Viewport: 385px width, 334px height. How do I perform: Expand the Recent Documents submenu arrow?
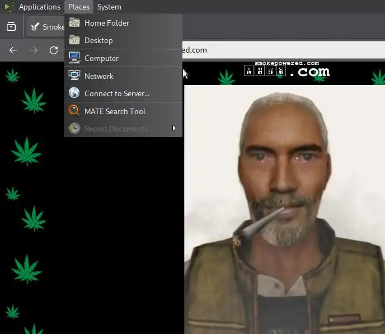tap(174, 128)
